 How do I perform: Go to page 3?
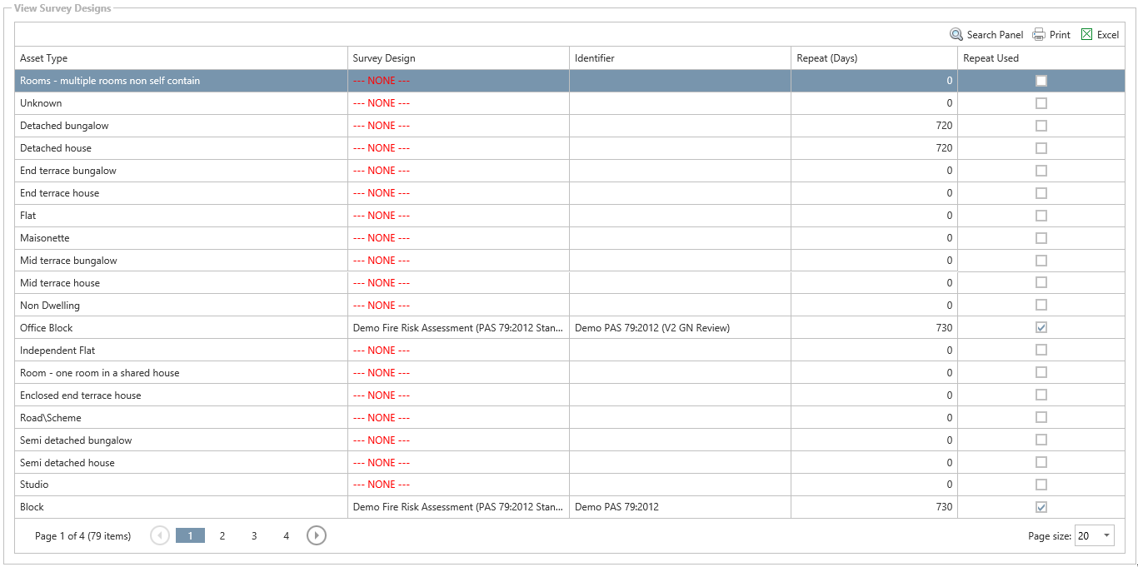coord(254,536)
